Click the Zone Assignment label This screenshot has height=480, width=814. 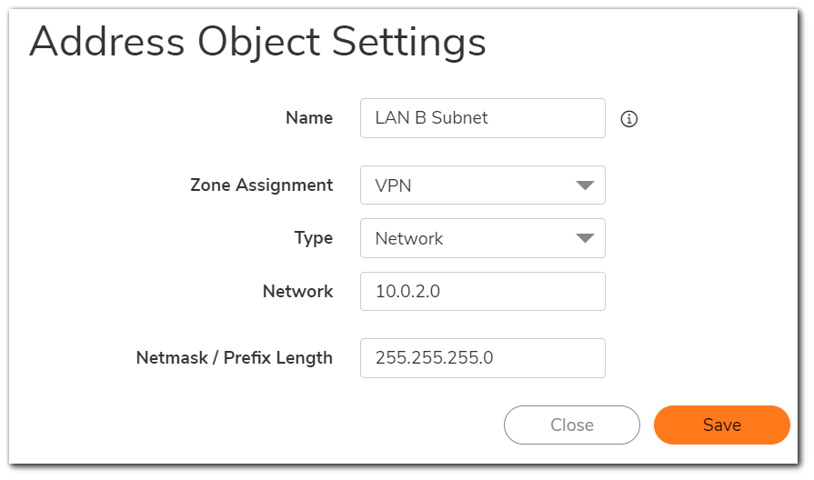(x=261, y=185)
